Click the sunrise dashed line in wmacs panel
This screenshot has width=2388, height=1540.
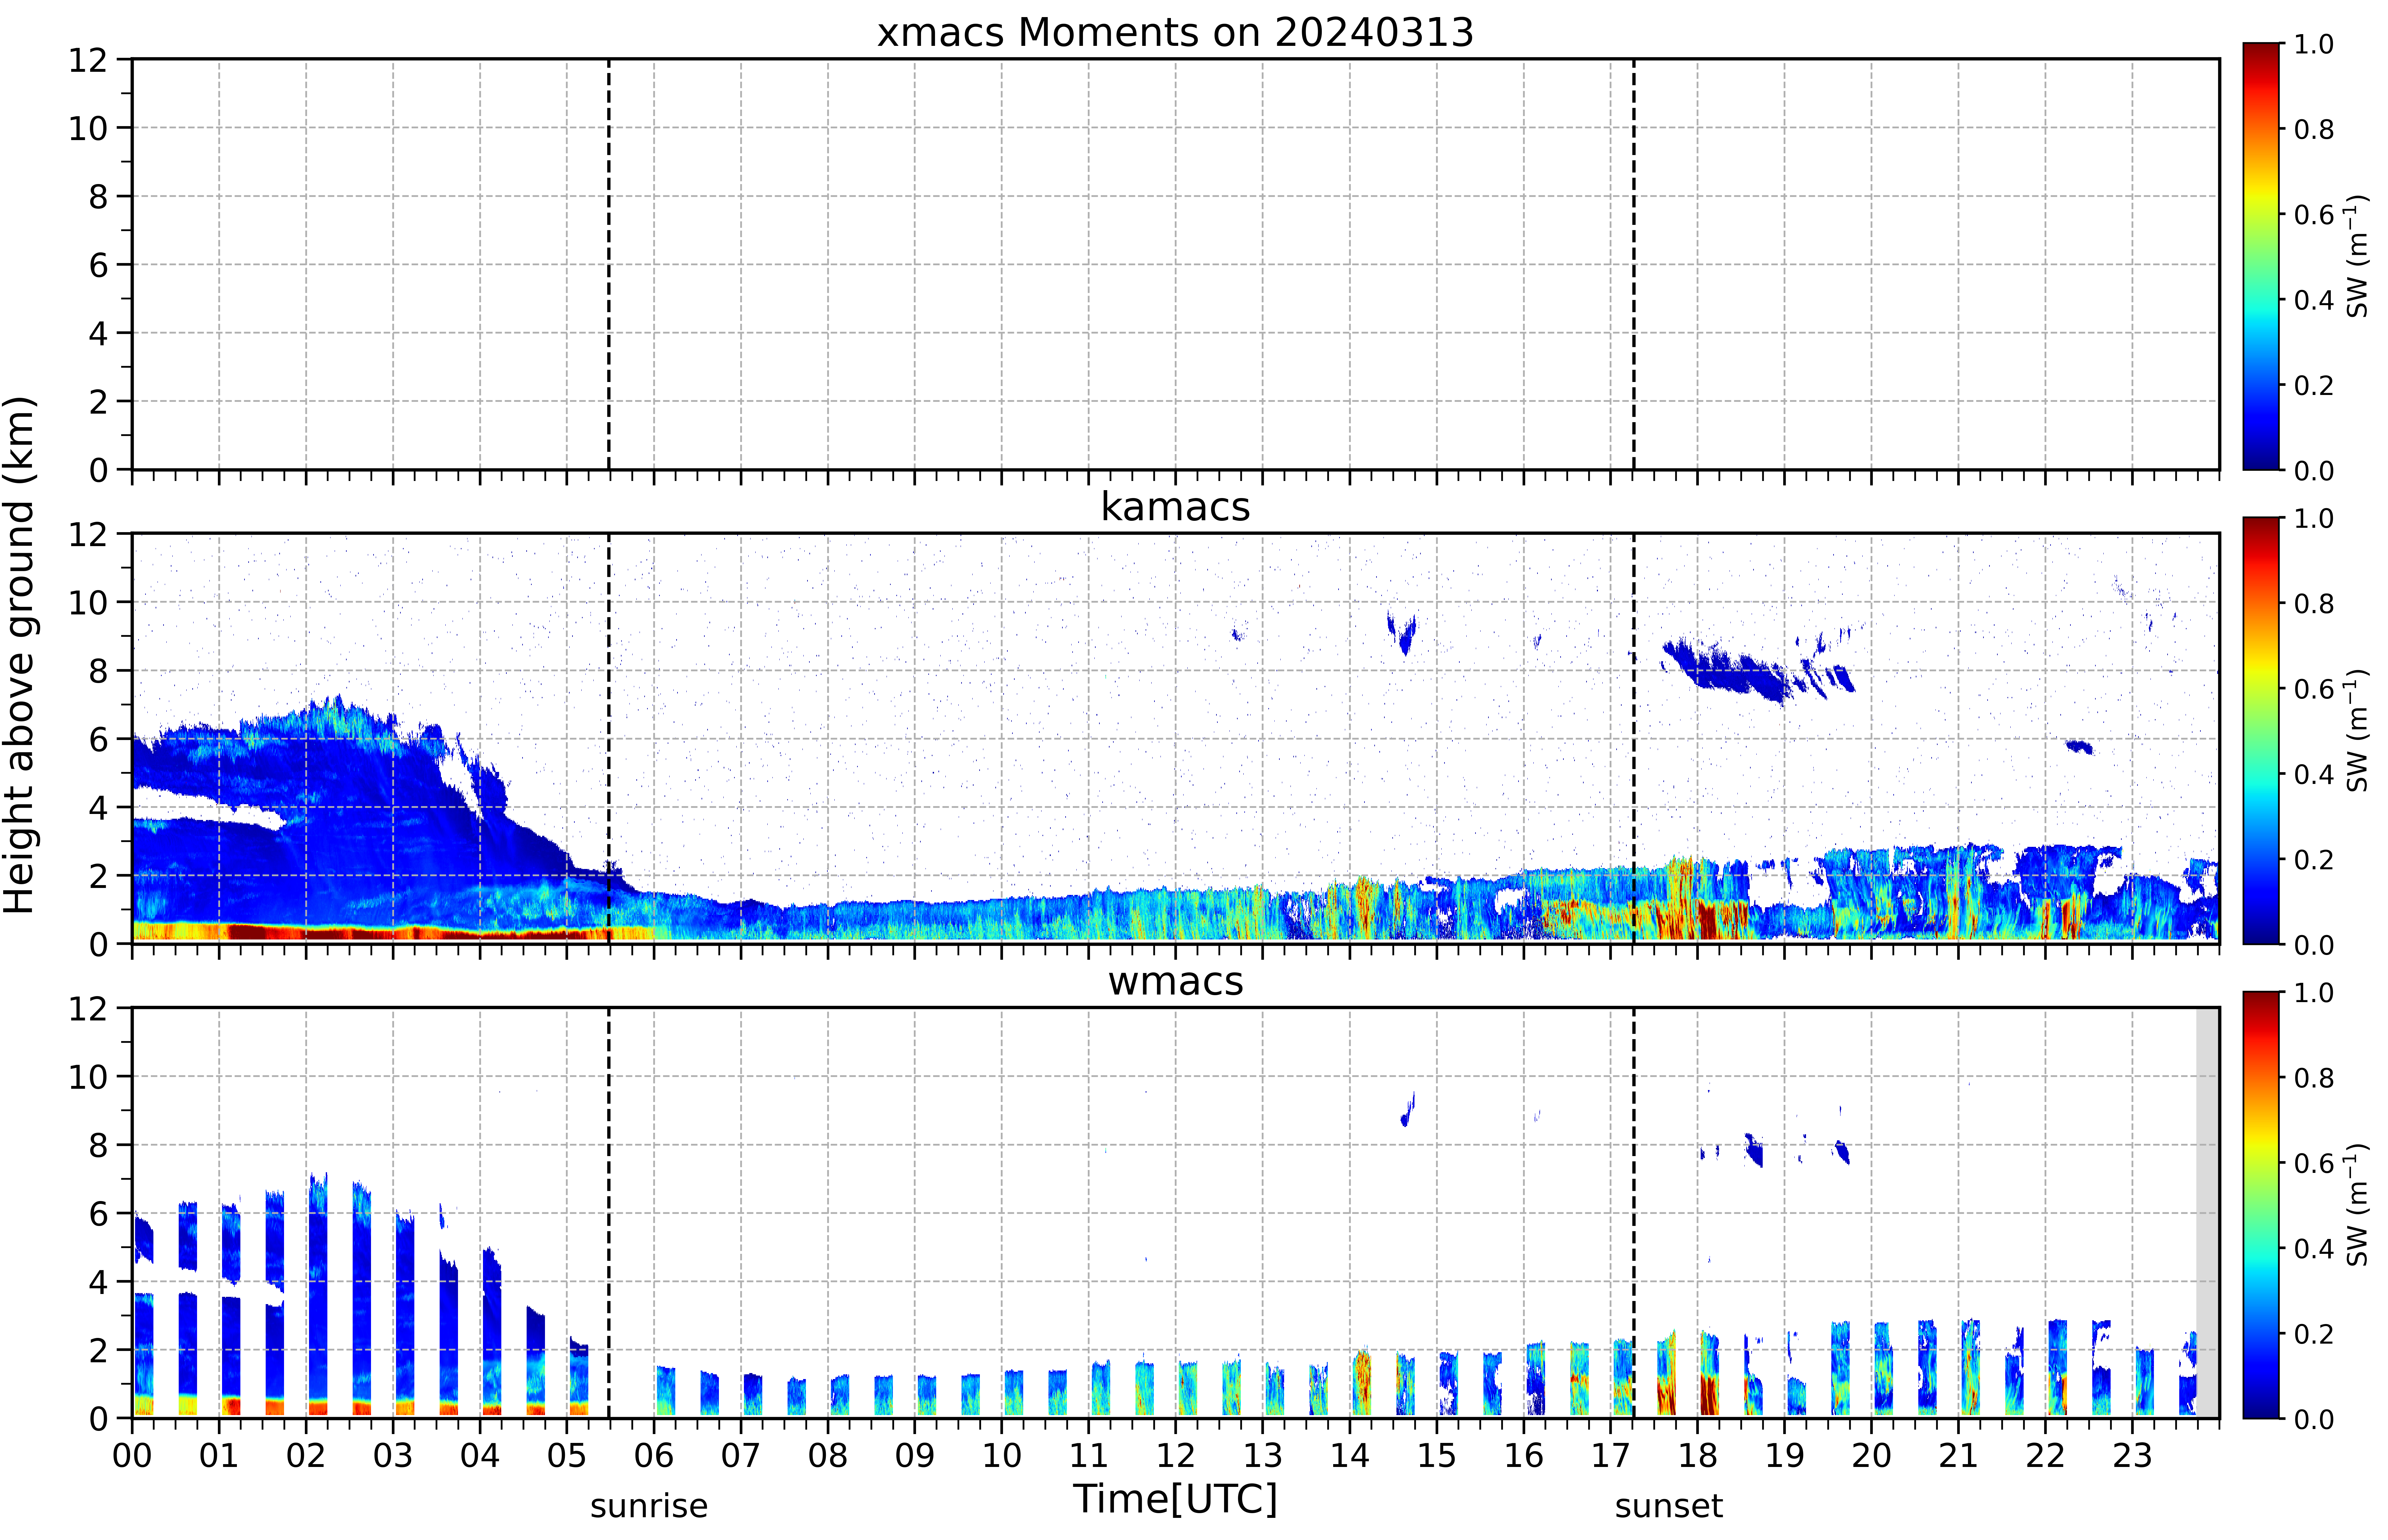pos(609,1213)
